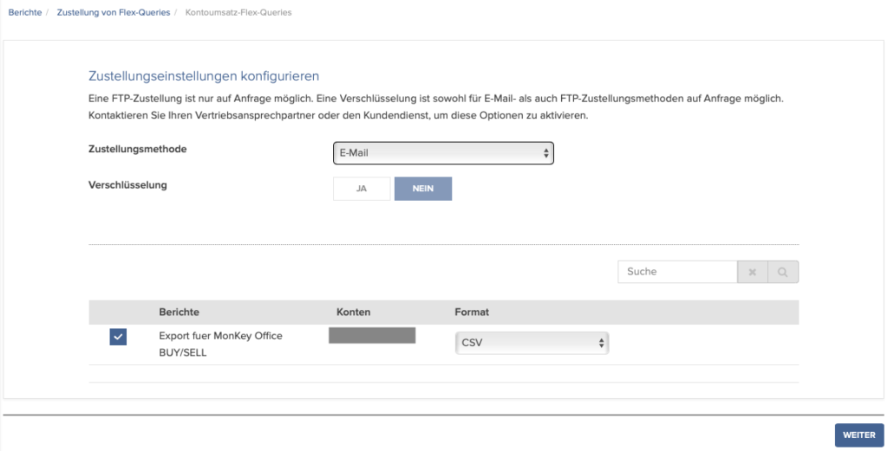
Task: Run search via magnifier icon
Action: click(x=783, y=272)
